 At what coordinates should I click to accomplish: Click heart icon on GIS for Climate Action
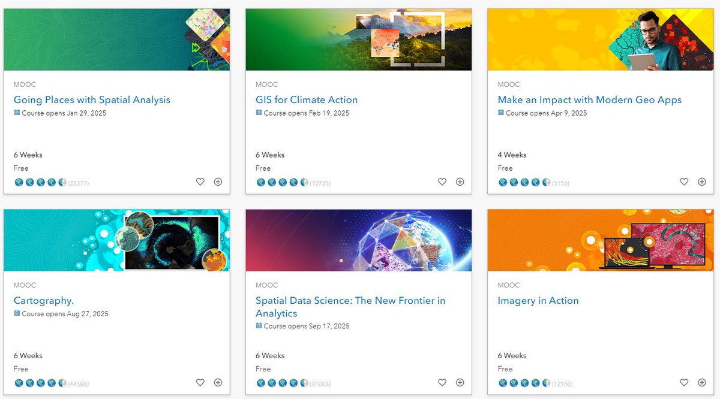[442, 182]
